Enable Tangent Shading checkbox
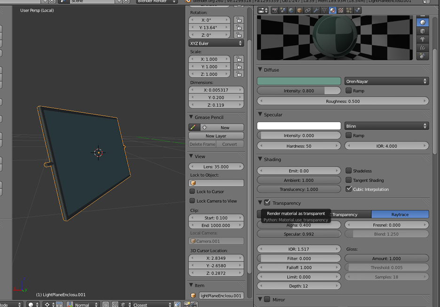Image resolution: width=440 pixels, height=307 pixels. [348, 180]
